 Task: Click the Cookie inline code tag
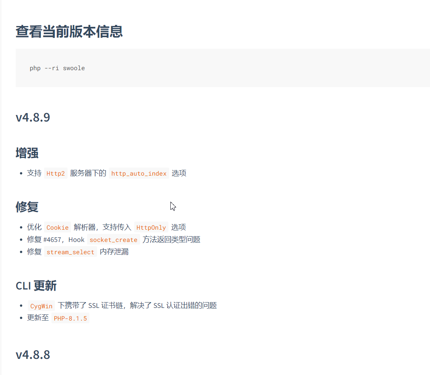(x=58, y=227)
